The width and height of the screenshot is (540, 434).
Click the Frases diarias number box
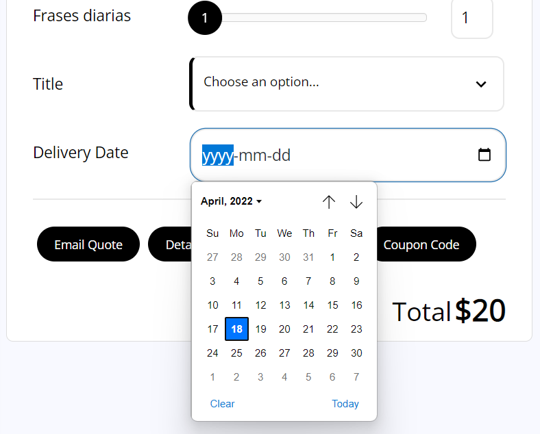click(471, 18)
